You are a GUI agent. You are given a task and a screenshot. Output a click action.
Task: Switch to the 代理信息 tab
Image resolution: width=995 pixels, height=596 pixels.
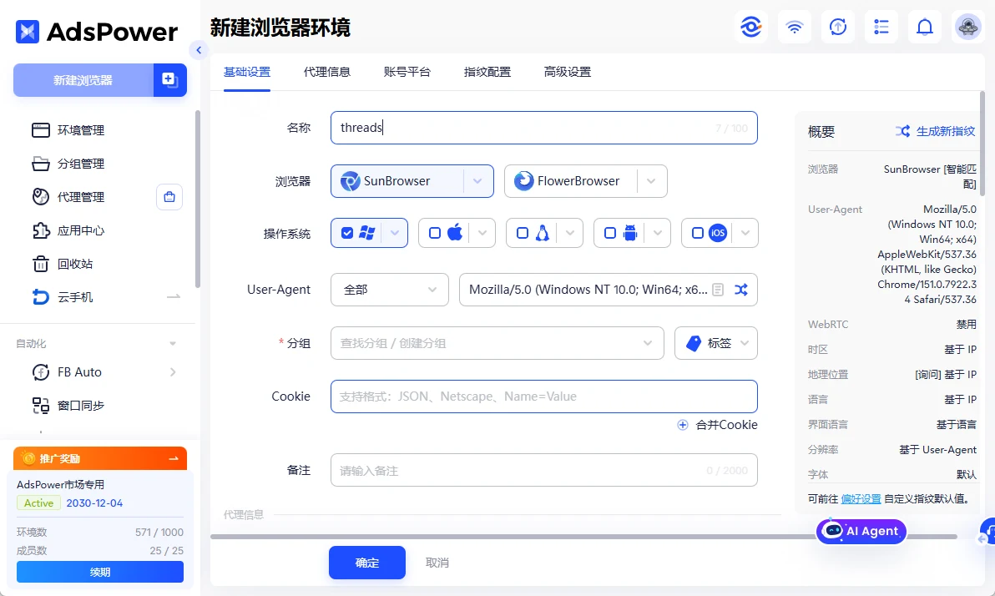327,72
